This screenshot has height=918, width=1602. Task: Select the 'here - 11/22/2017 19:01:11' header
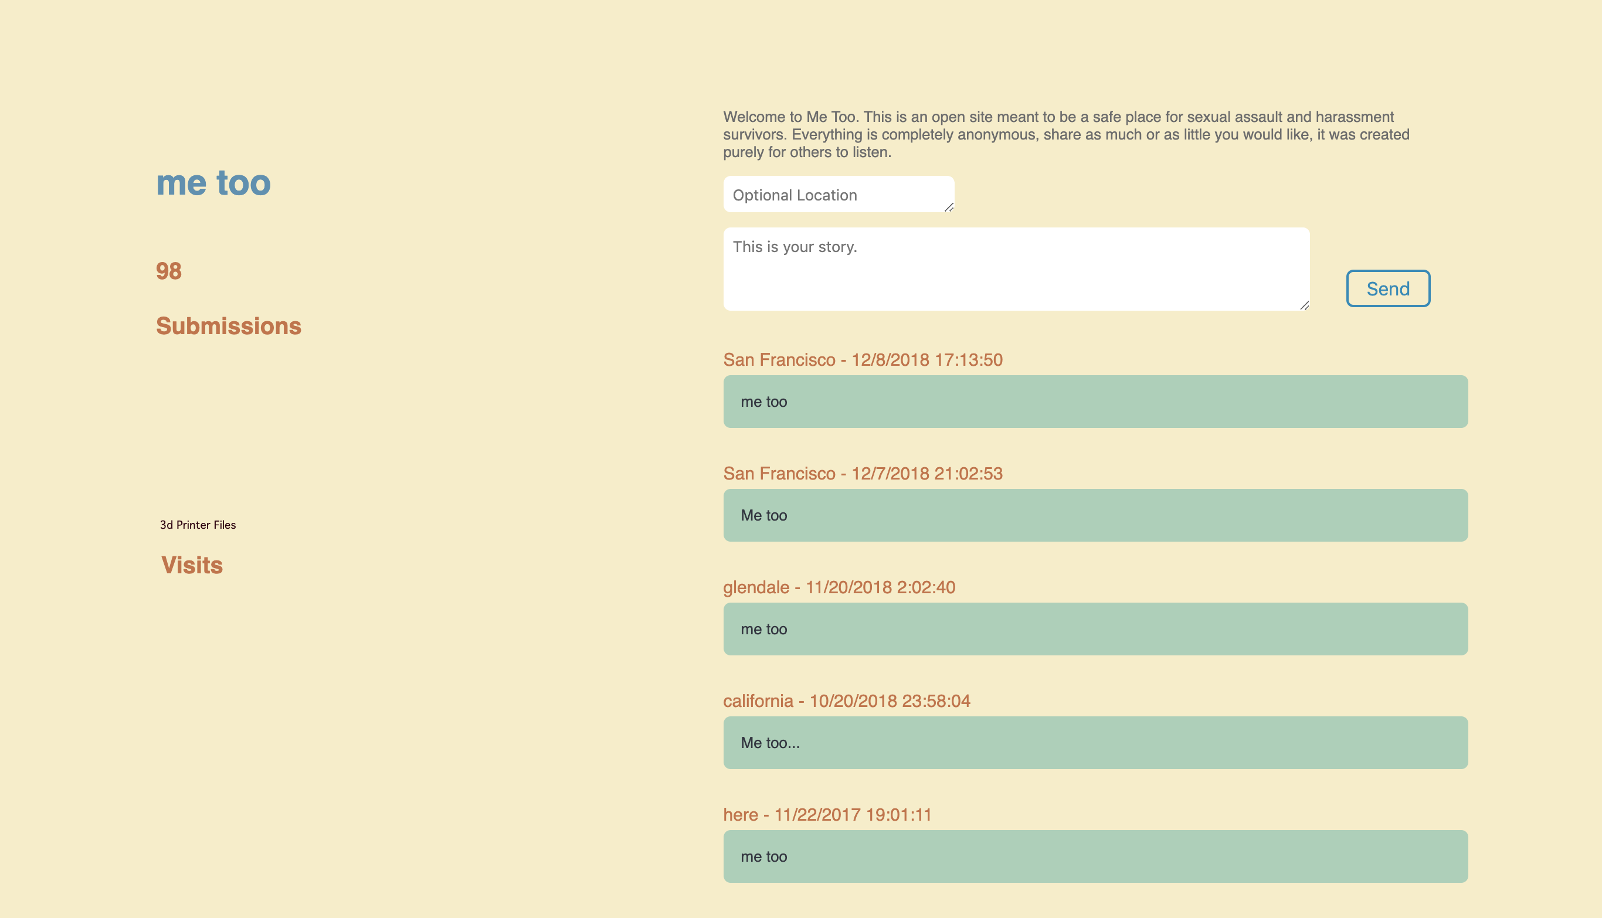[x=827, y=815]
